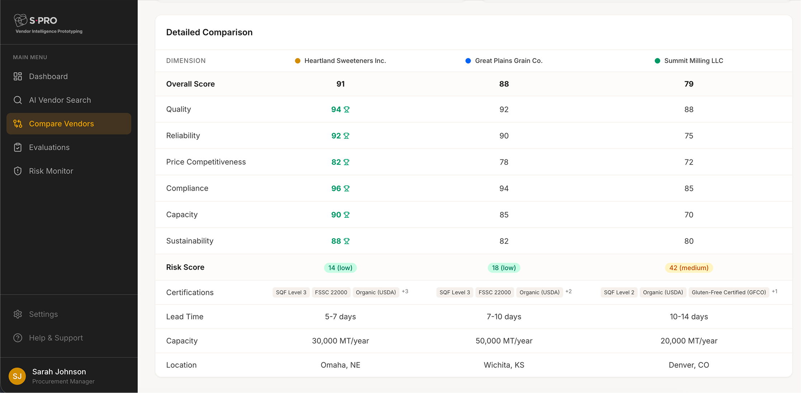Click the 14 (low) risk score badge
Viewport: 801px width, 393px height.
click(340, 268)
